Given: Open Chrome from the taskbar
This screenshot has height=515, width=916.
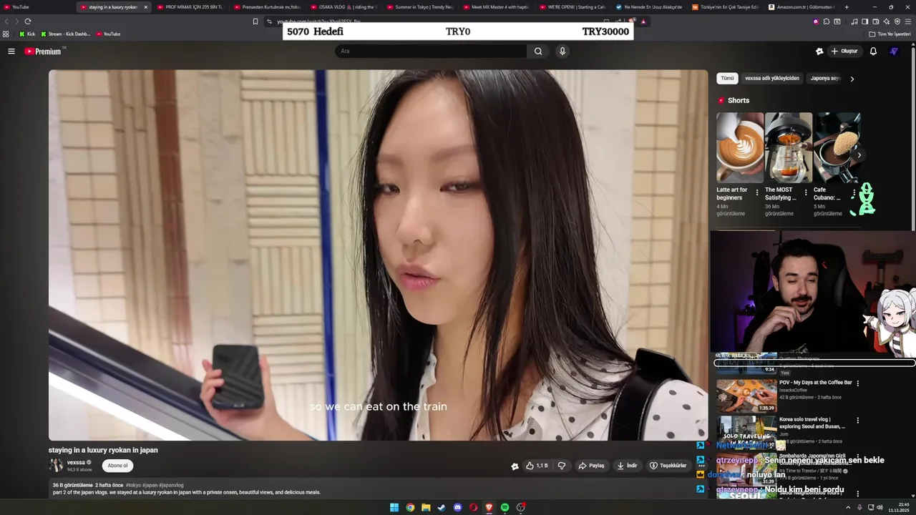Looking at the screenshot, I should tap(410, 508).
